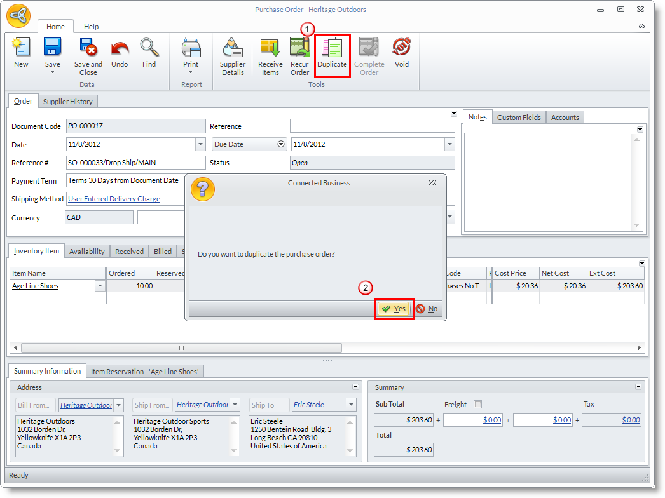Open the Due Date type selector

(x=281, y=144)
